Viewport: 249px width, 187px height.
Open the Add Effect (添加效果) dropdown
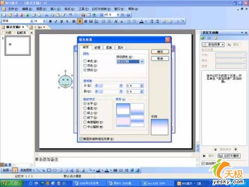coord(213,44)
